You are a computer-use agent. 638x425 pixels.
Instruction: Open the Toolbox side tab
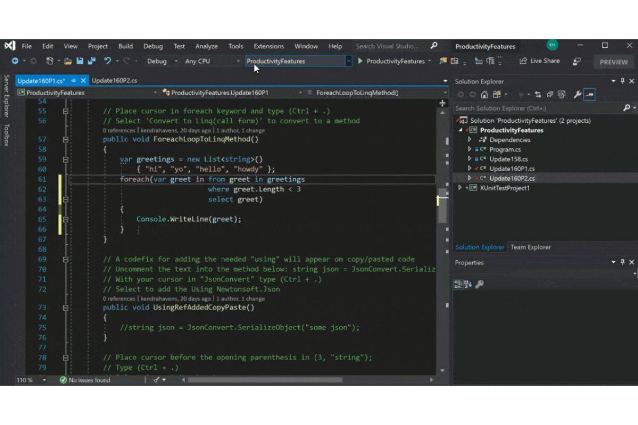[x=6, y=135]
